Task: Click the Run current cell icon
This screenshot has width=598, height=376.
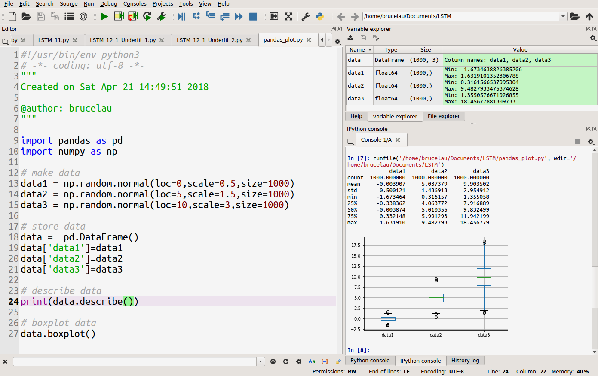Action: click(119, 16)
